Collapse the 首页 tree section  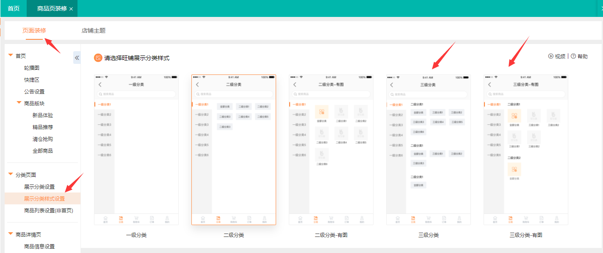click(x=11, y=55)
